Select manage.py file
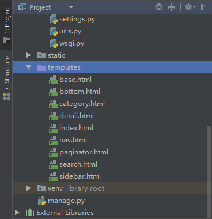 (66, 201)
